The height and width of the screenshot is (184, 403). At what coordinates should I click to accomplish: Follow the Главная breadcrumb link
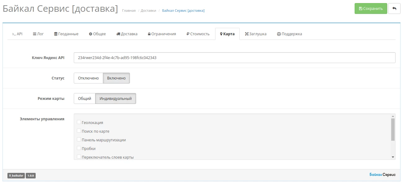click(x=129, y=11)
